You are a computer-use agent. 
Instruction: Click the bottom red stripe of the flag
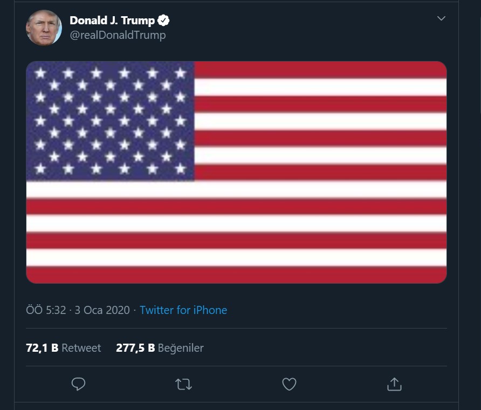tap(236, 275)
